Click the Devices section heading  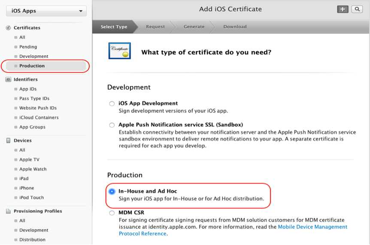click(x=23, y=141)
